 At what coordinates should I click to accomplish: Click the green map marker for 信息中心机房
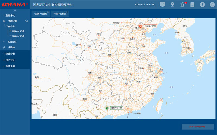click(107, 108)
